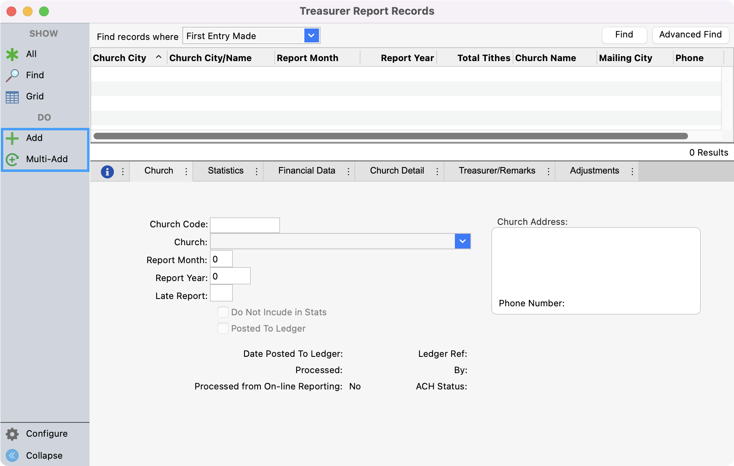This screenshot has width=734, height=466.
Task: Select the All records asterisk icon
Action: point(12,54)
